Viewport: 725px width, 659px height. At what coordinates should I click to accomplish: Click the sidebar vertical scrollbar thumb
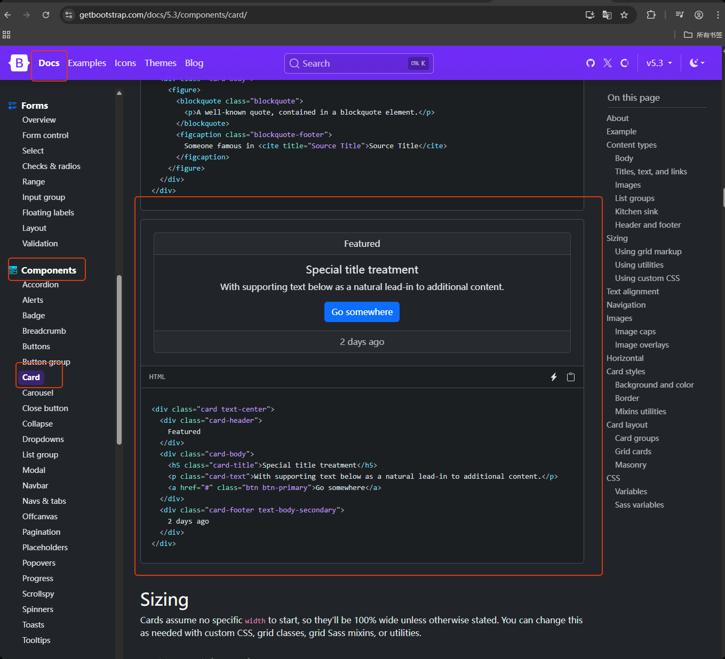point(119,360)
